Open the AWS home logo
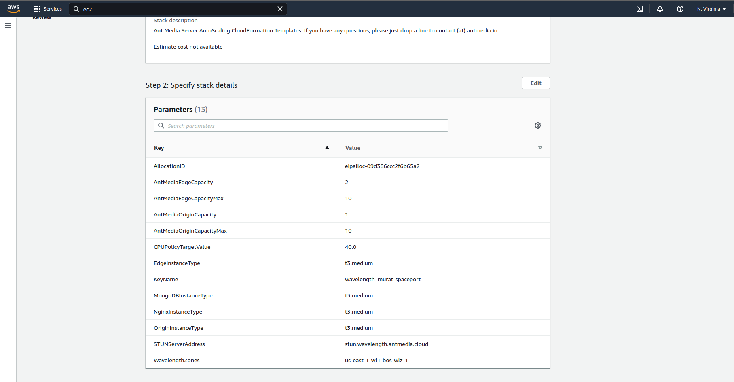Screen dimensions: 734x382 tap(13, 8)
